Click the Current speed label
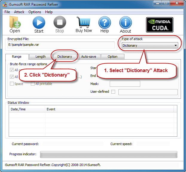The height and width of the screenshot is (172, 186). coord(121,144)
